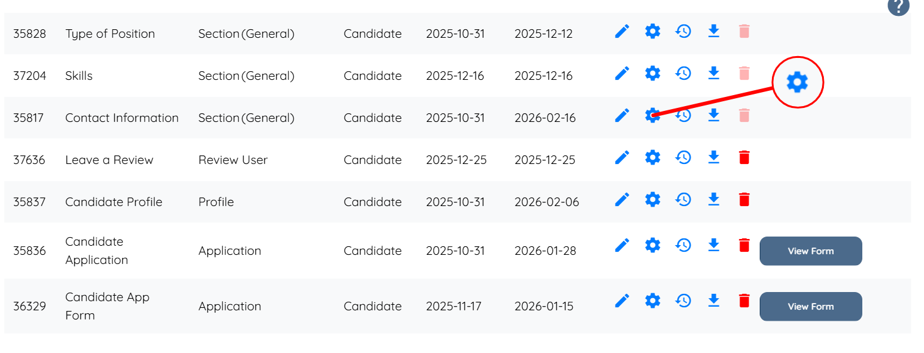View history for Type of Position
Screen dimensions: 924x353
pos(683,31)
